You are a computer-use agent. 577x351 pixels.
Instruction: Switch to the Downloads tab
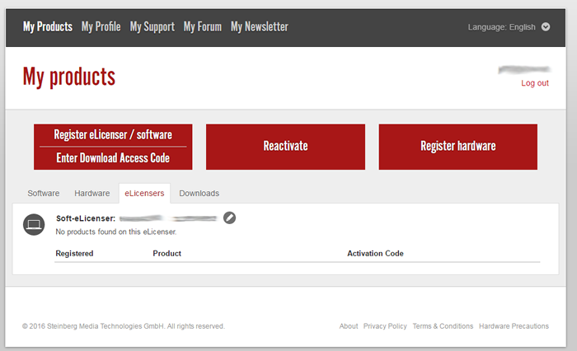(199, 193)
